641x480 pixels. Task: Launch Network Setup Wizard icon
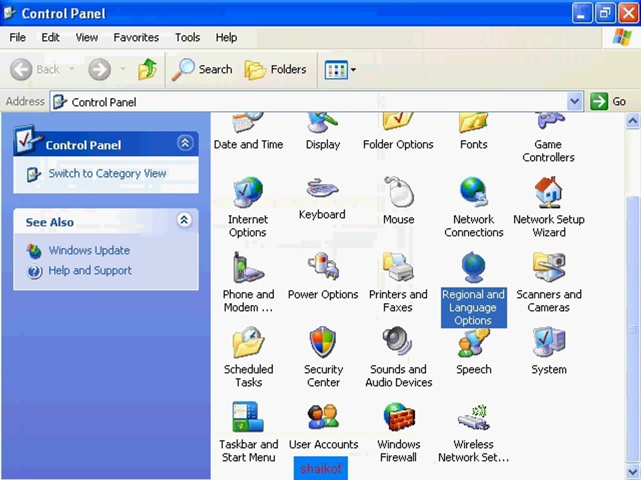coord(549,192)
